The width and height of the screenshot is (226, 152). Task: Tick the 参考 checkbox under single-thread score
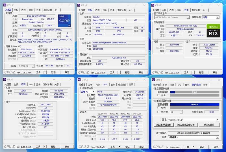[158, 95]
